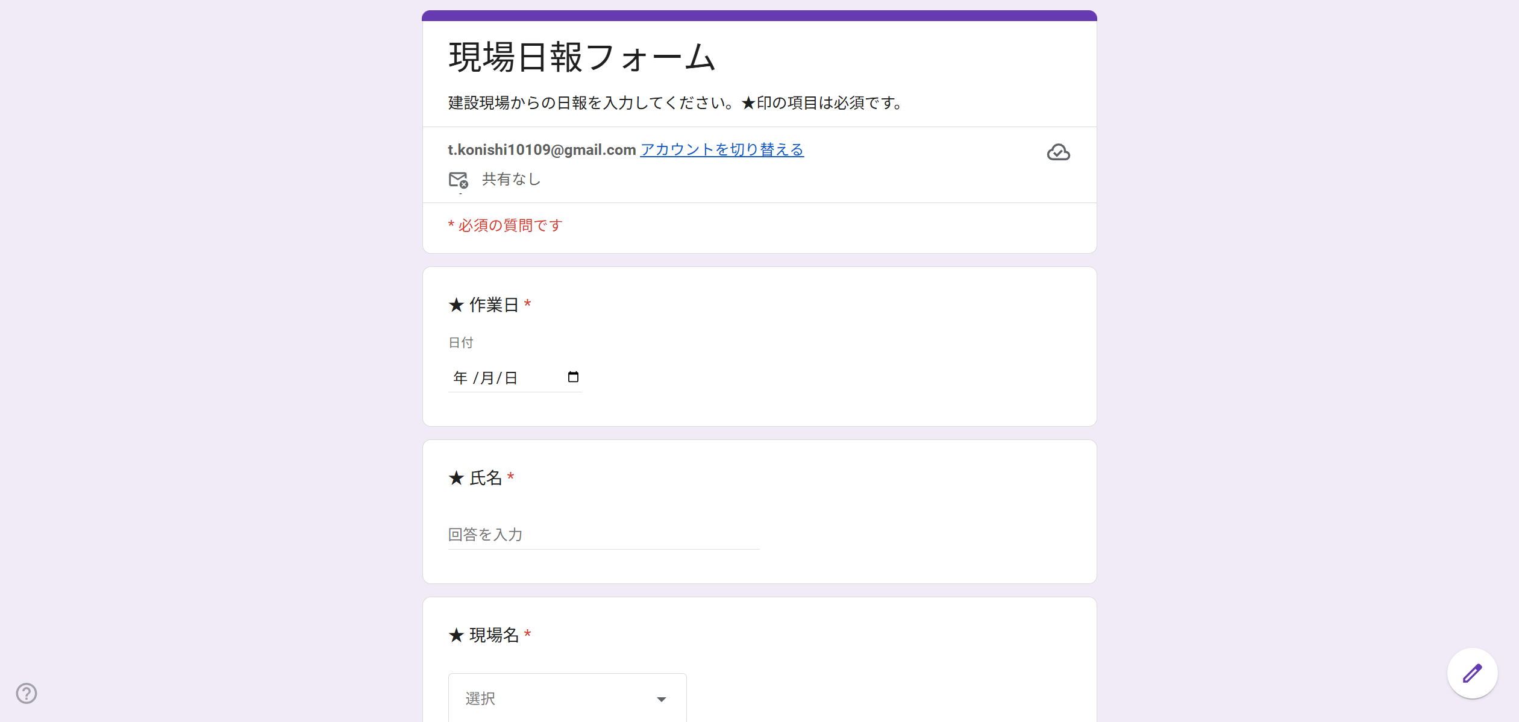Focus the 氏名 answer input field

coord(603,535)
